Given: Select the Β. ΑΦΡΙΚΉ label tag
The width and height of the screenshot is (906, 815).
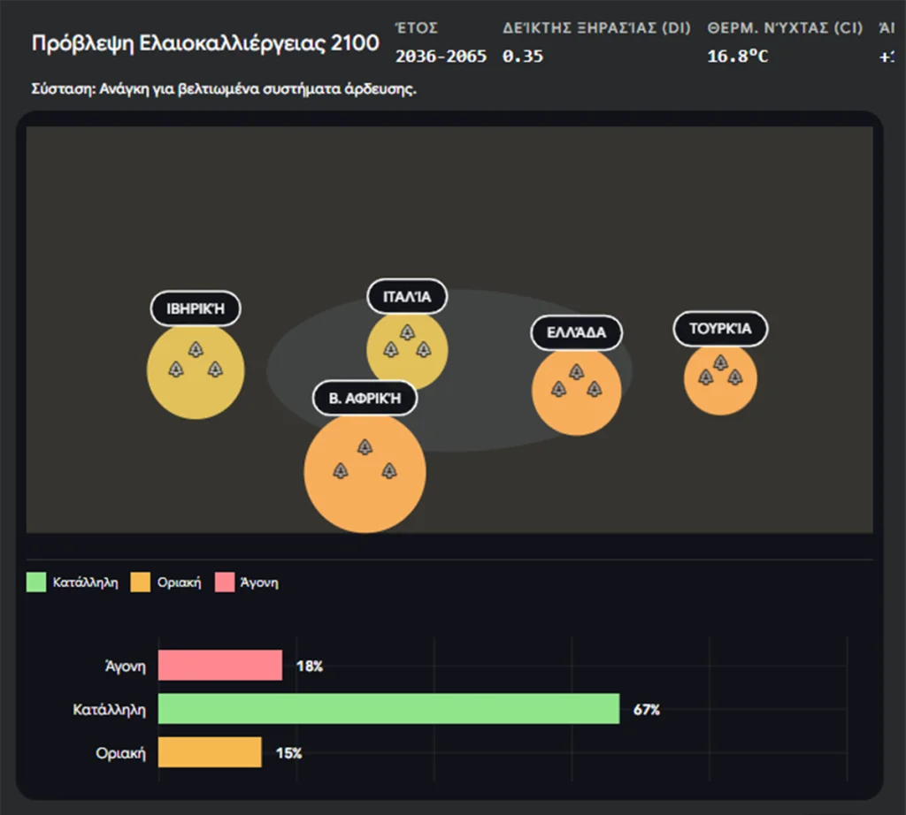Looking at the screenshot, I should coord(365,398).
